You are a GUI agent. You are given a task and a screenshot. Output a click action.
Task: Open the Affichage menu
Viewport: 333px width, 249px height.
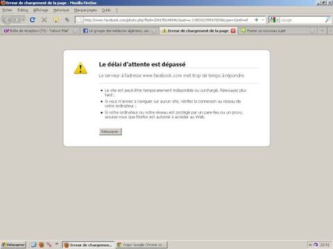point(41,10)
